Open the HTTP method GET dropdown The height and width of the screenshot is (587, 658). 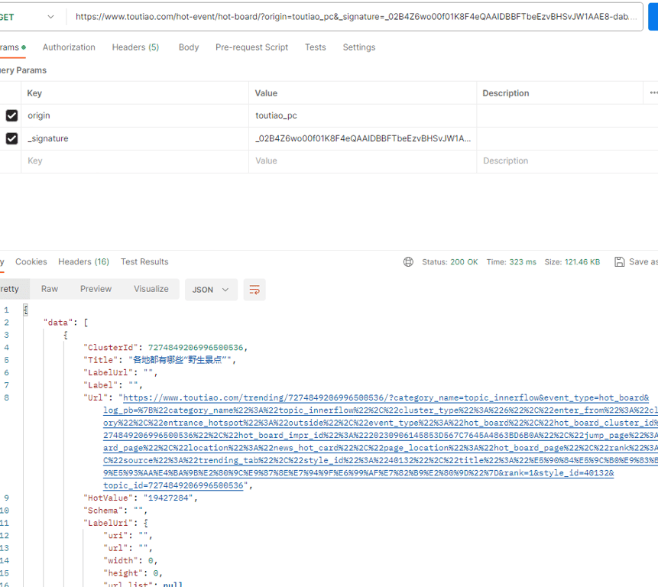(28, 17)
